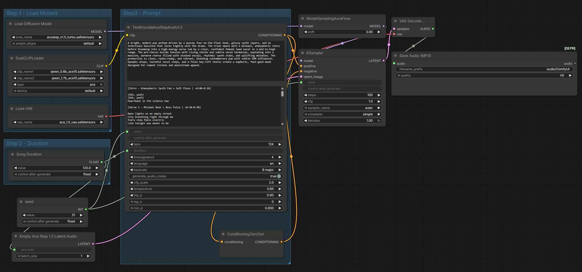Screen dimensions: 582x272
Task: Open the keyscale B major selector
Action: pos(206,170)
